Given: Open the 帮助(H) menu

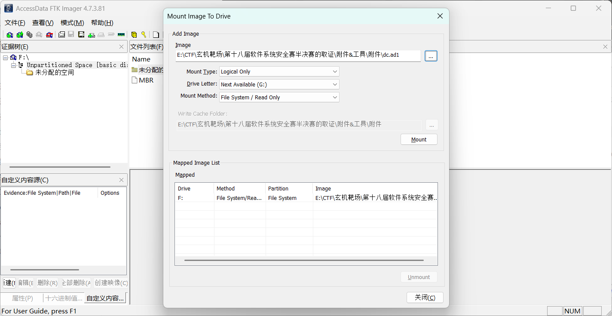Looking at the screenshot, I should [102, 23].
